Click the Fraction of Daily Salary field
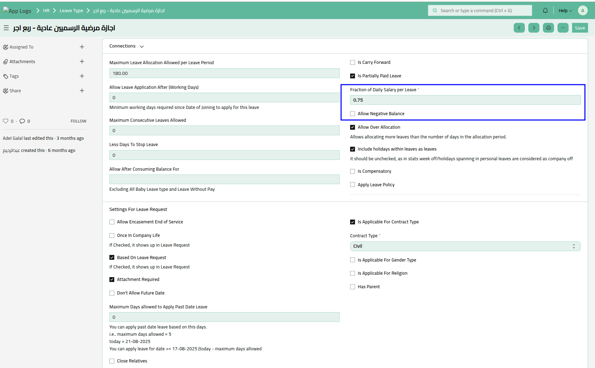This screenshot has width=595, height=368. [465, 100]
